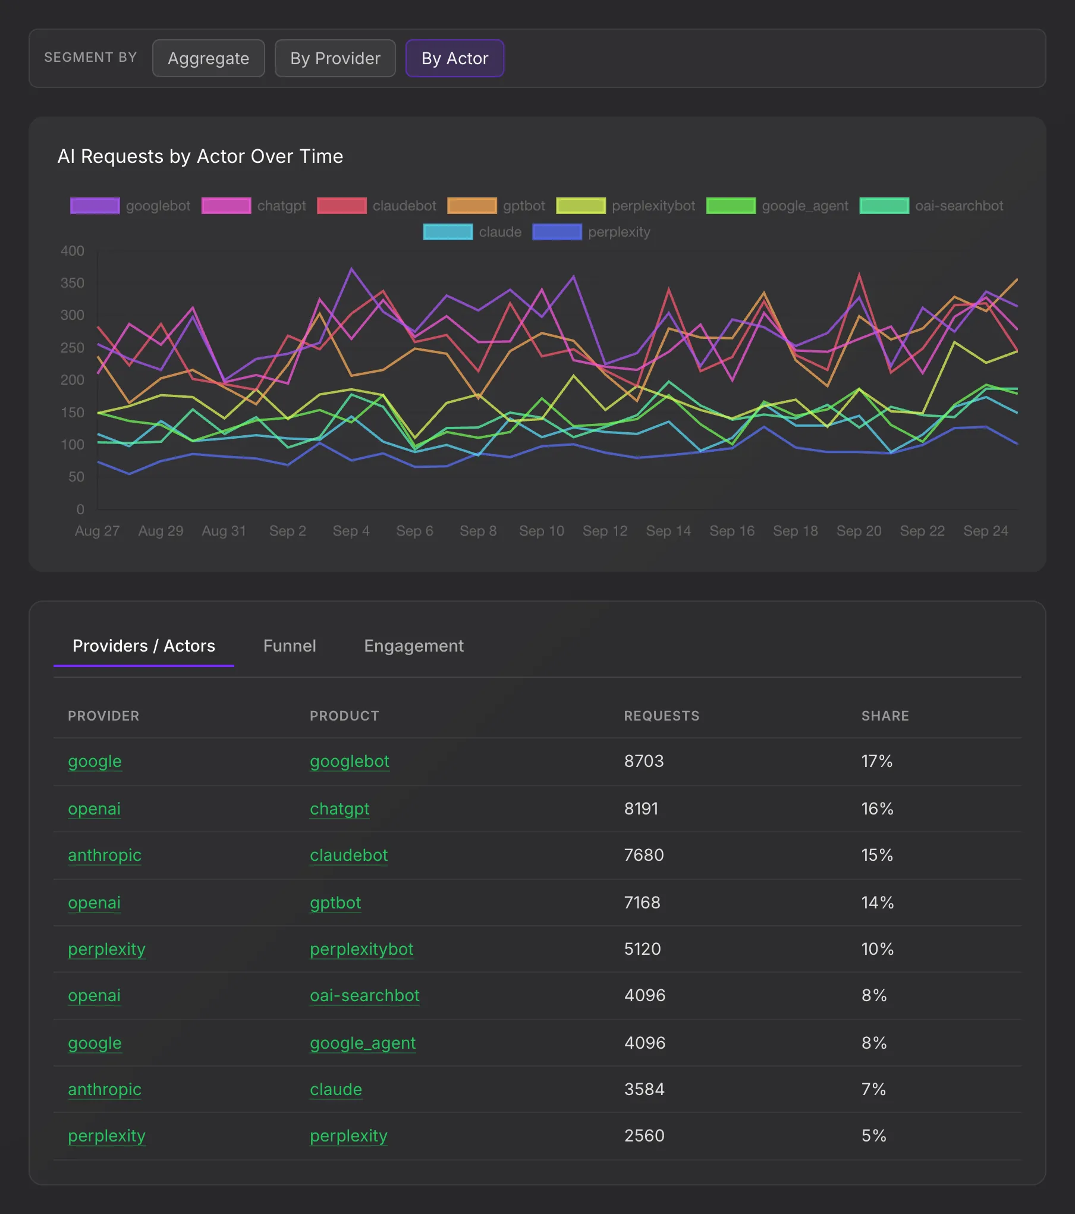Image resolution: width=1075 pixels, height=1214 pixels.
Task: Click the 5% share value
Action: pos(874,1136)
